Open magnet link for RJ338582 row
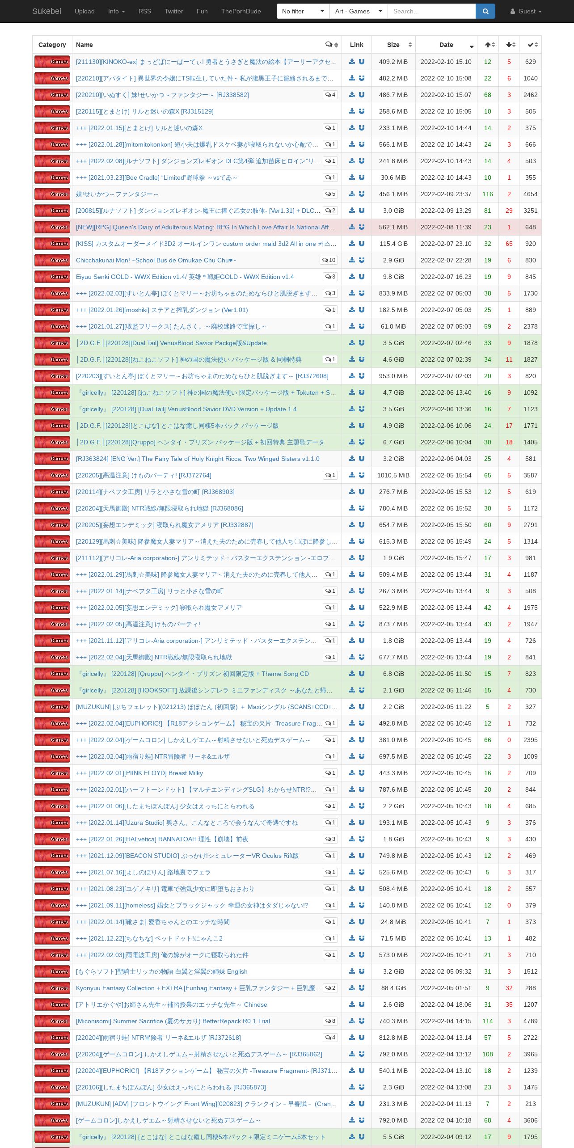The height and width of the screenshot is (1148, 574). (x=362, y=95)
